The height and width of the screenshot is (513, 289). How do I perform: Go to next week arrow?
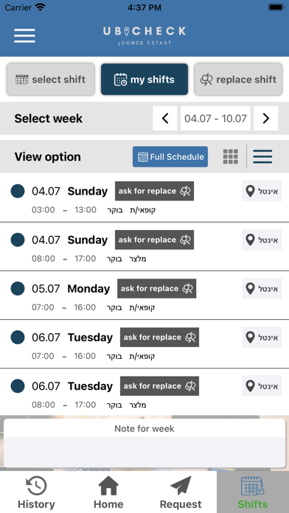[266, 118]
